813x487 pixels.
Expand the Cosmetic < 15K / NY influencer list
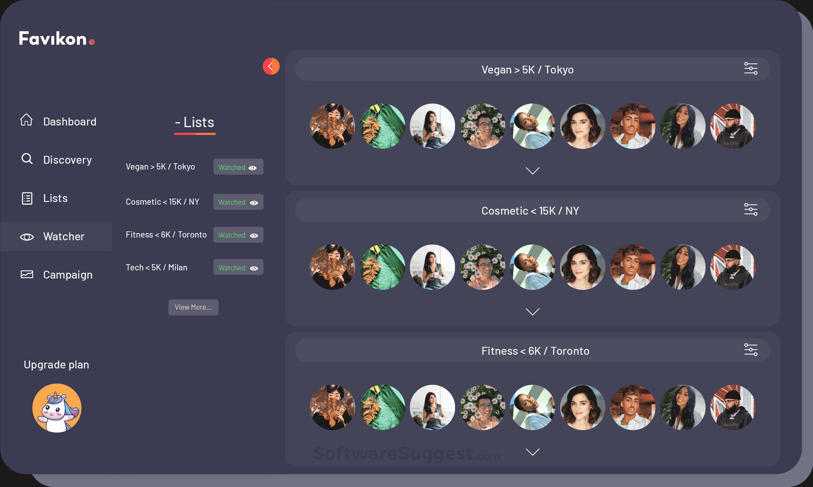click(x=532, y=311)
